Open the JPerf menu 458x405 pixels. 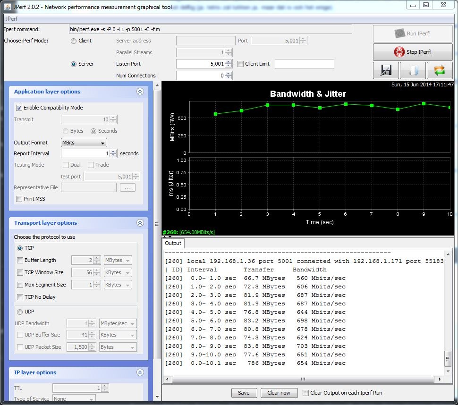click(11, 19)
